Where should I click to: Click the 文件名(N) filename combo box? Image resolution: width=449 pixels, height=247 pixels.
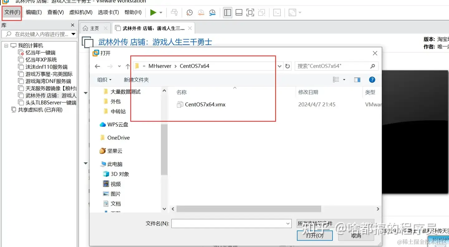231,223
